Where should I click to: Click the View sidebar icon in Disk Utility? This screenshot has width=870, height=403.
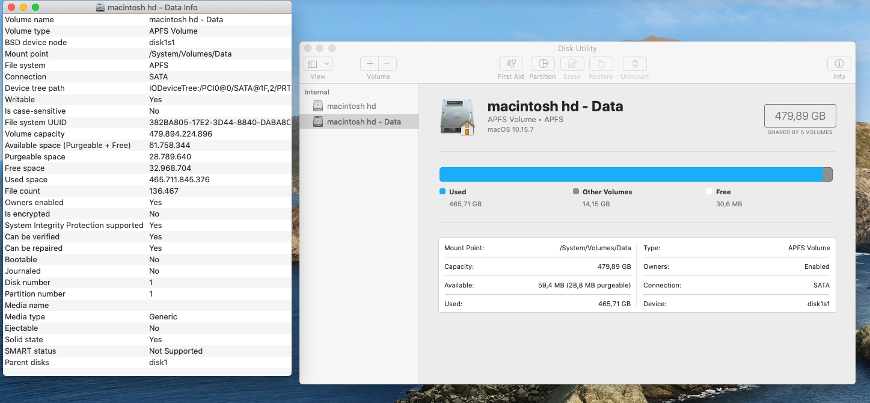[312, 64]
